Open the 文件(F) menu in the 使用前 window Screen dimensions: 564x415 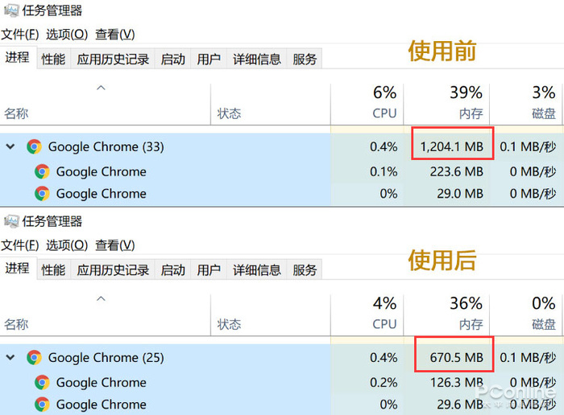click(x=19, y=34)
